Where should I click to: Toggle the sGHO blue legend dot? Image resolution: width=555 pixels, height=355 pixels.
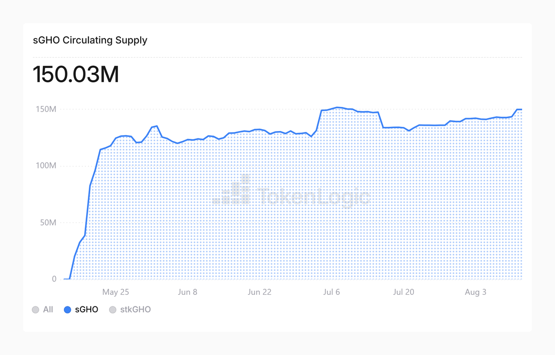pyautogui.click(x=68, y=310)
